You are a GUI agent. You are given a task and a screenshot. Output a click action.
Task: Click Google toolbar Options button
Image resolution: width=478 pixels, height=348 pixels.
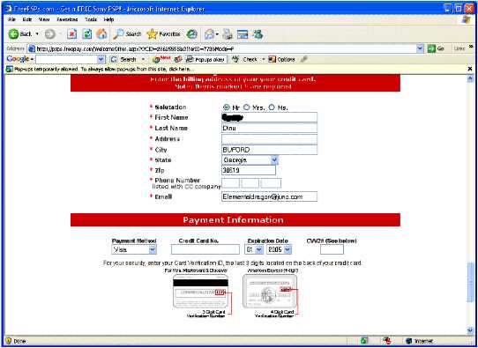click(281, 59)
